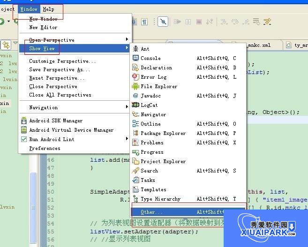Click the Step Return toolbar icon
308x247 pixels.
246,22
